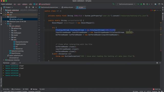164x92 pixels.
Task: Collapse all in Project panel toolbar
Action: coord(29,7)
